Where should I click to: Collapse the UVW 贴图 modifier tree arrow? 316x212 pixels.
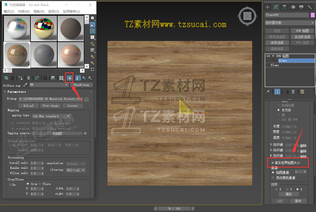click(x=273, y=56)
